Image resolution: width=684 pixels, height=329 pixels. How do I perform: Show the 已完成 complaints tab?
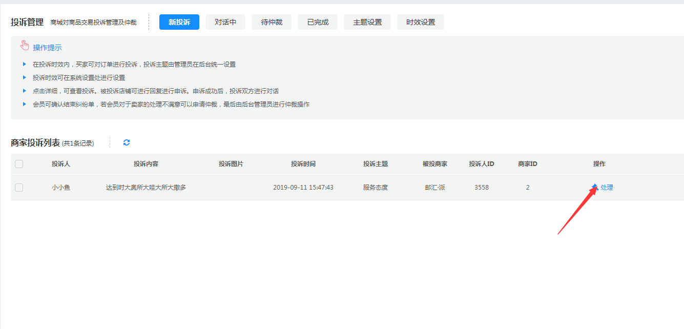point(318,22)
